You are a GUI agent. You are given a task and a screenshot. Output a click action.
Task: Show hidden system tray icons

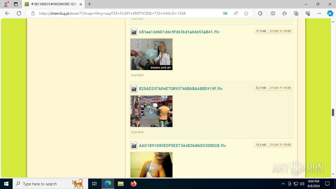tap(283, 184)
